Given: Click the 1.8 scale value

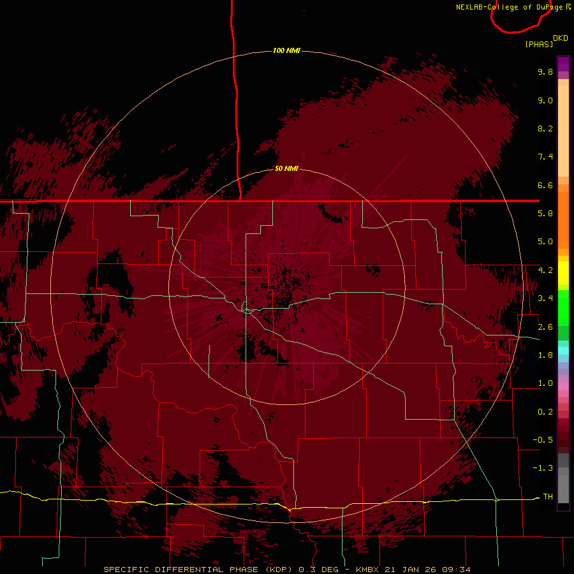Looking at the screenshot, I should (x=545, y=355).
